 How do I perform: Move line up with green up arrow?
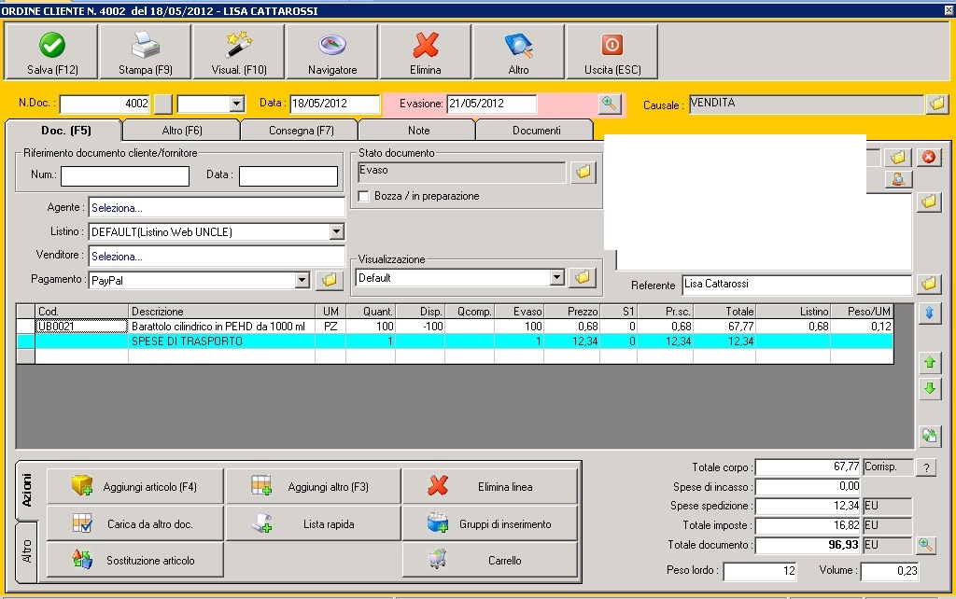(929, 363)
